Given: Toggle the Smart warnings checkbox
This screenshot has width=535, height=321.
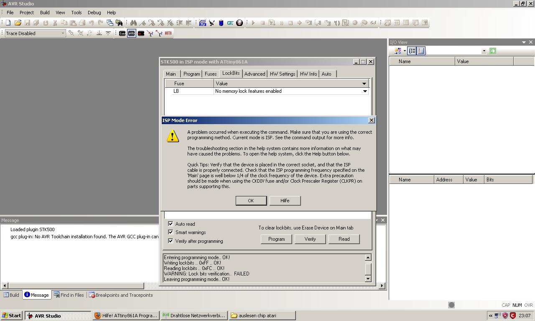Looking at the screenshot, I should click(x=171, y=232).
